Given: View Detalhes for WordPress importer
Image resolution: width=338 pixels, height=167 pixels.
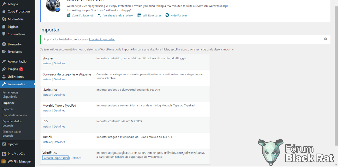Looking at the screenshot, I should point(76,158).
